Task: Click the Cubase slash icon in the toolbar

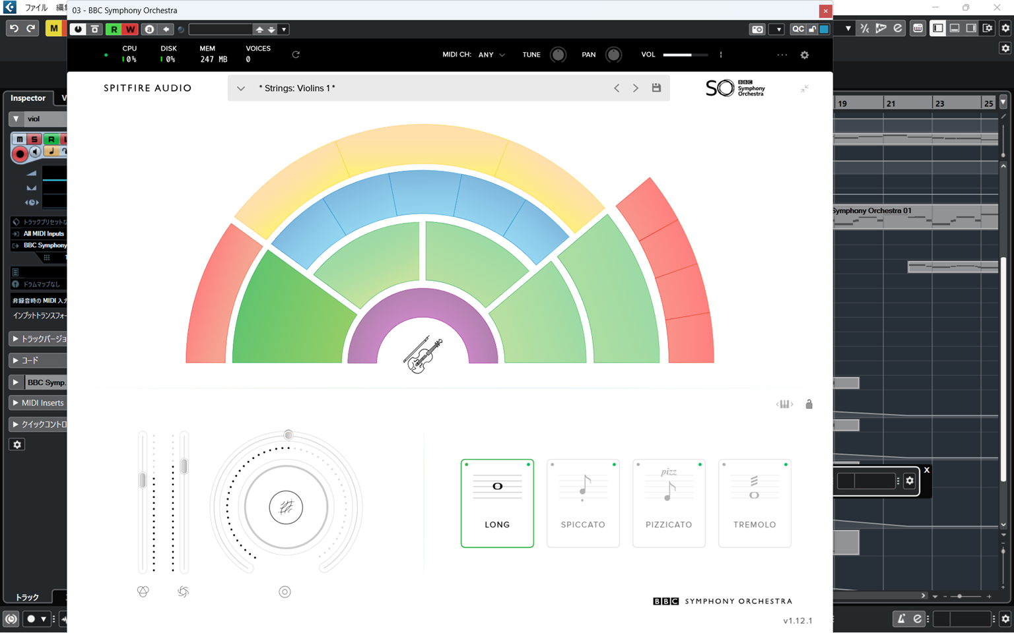Action: pos(864,28)
